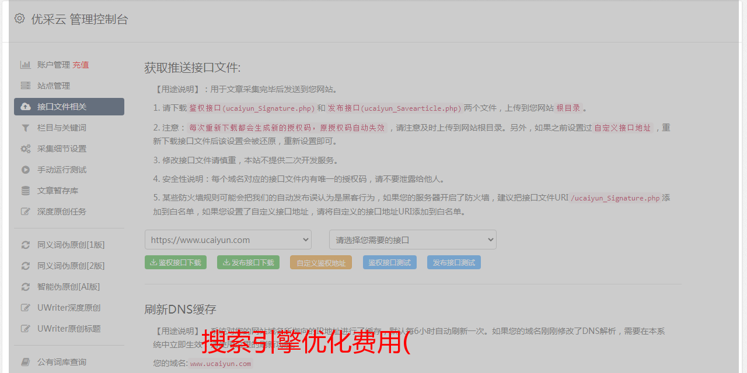Image resolution: width=747 pixels, height=373 pixels.
Task: Click the play icon for 手动运行测试
Action: coord(26,170)
